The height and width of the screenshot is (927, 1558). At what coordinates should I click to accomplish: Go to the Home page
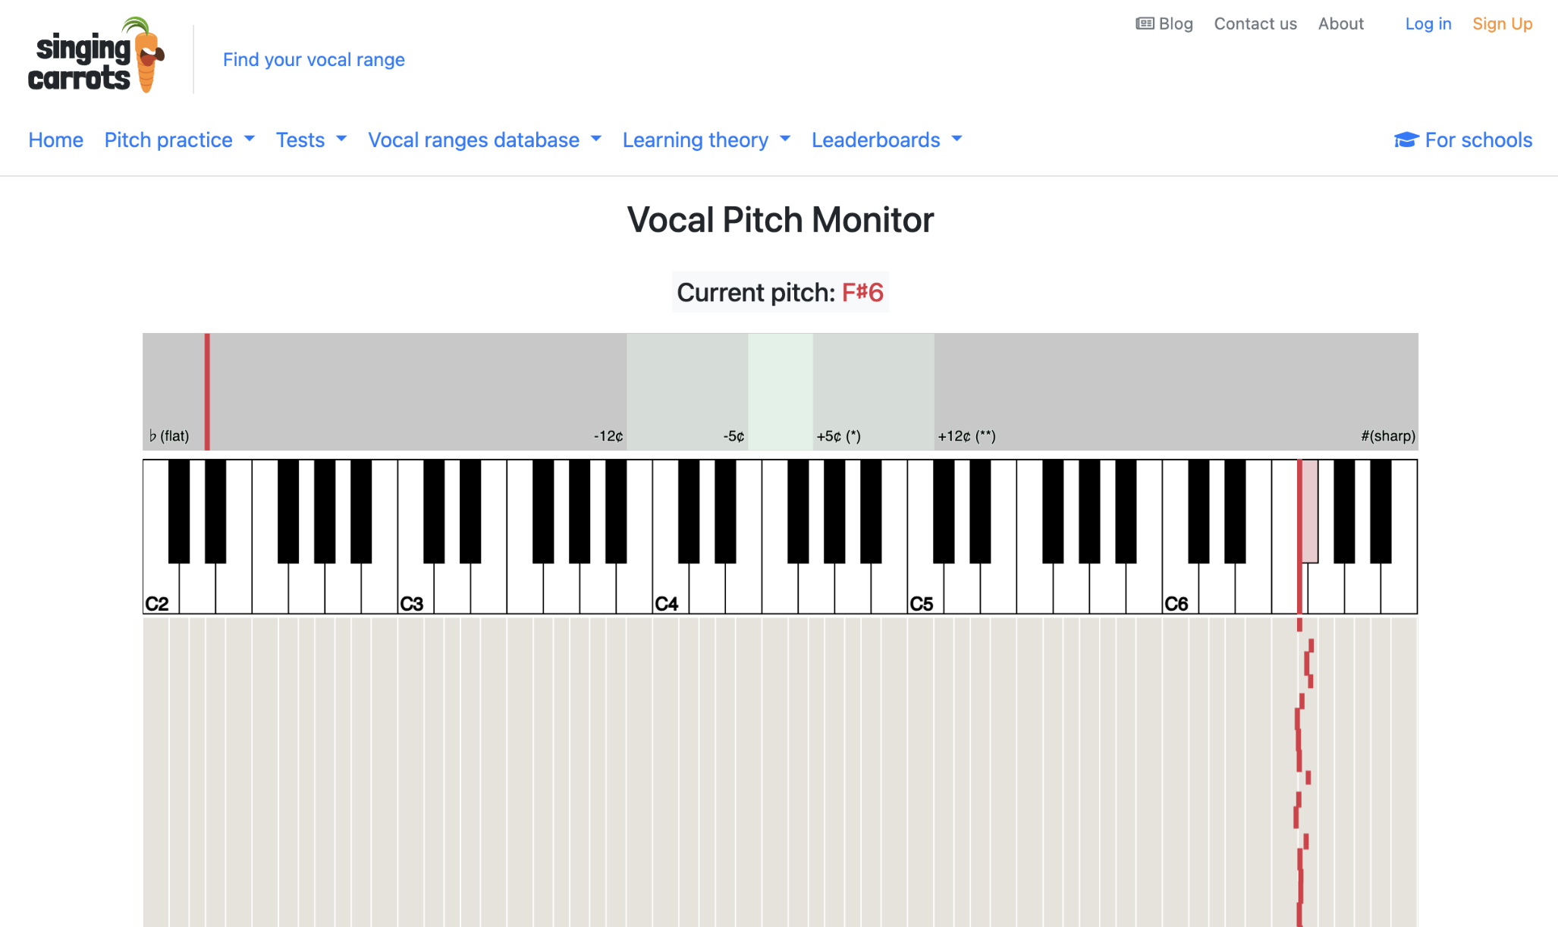[55, 140]
